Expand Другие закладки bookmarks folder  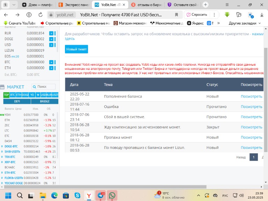pyautogui.click(x=245, y=23)
